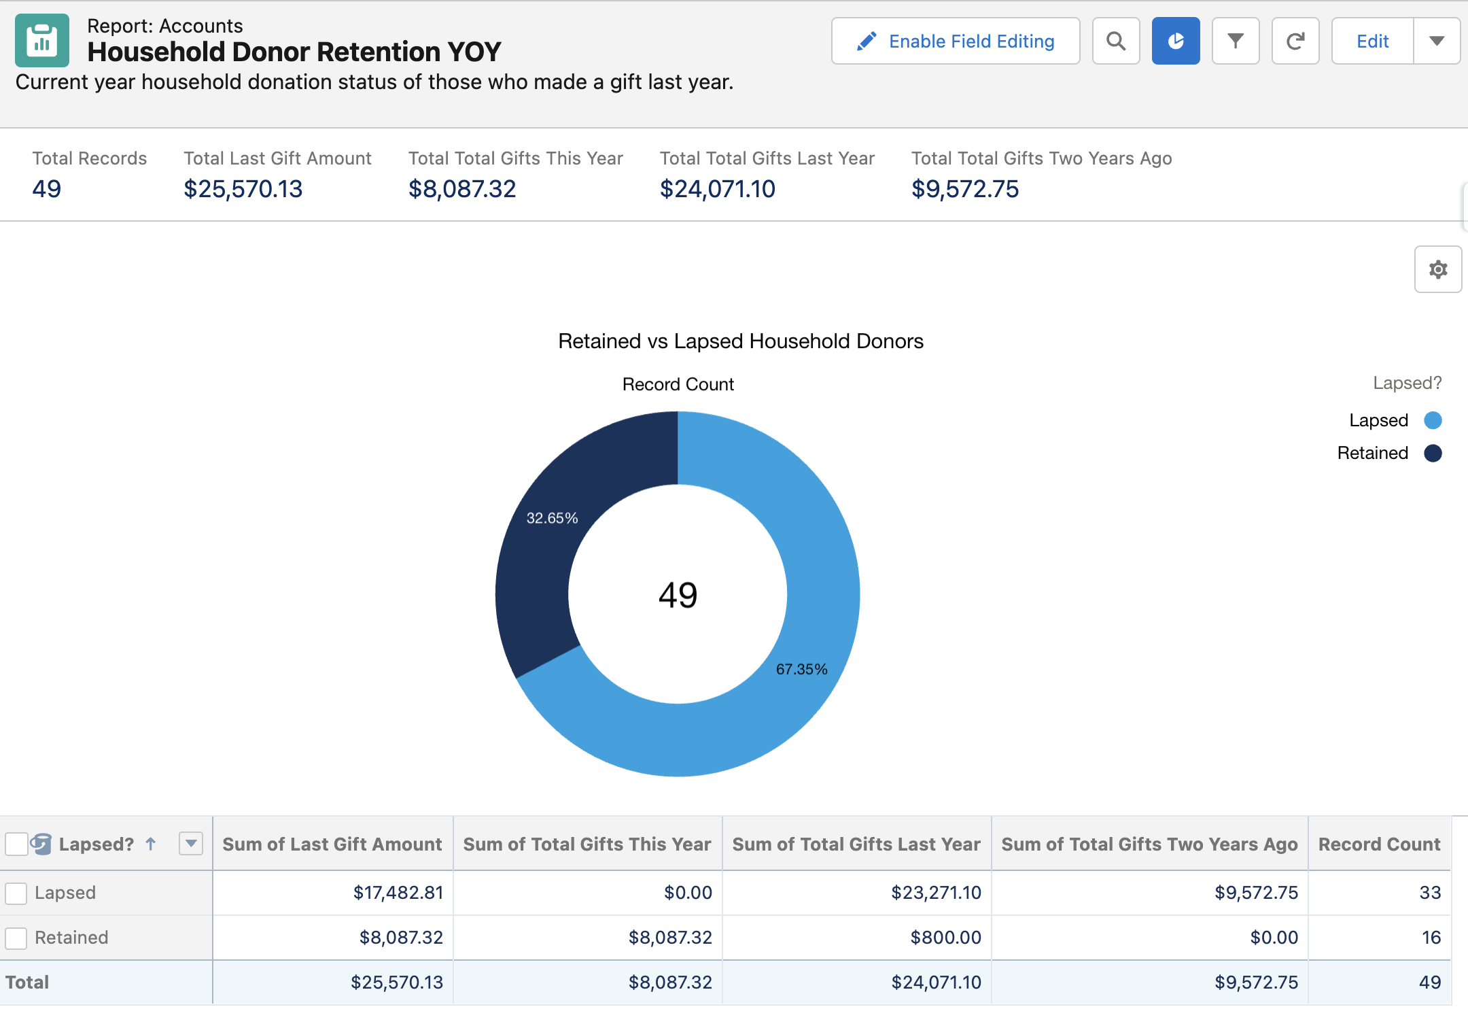Click Sum of Last Gift Amount header
Screen dimensions: 1468x1009
click(332, 844)
